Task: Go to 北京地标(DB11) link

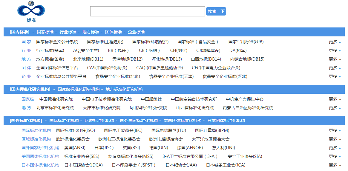Action: (x=88, y=59)
